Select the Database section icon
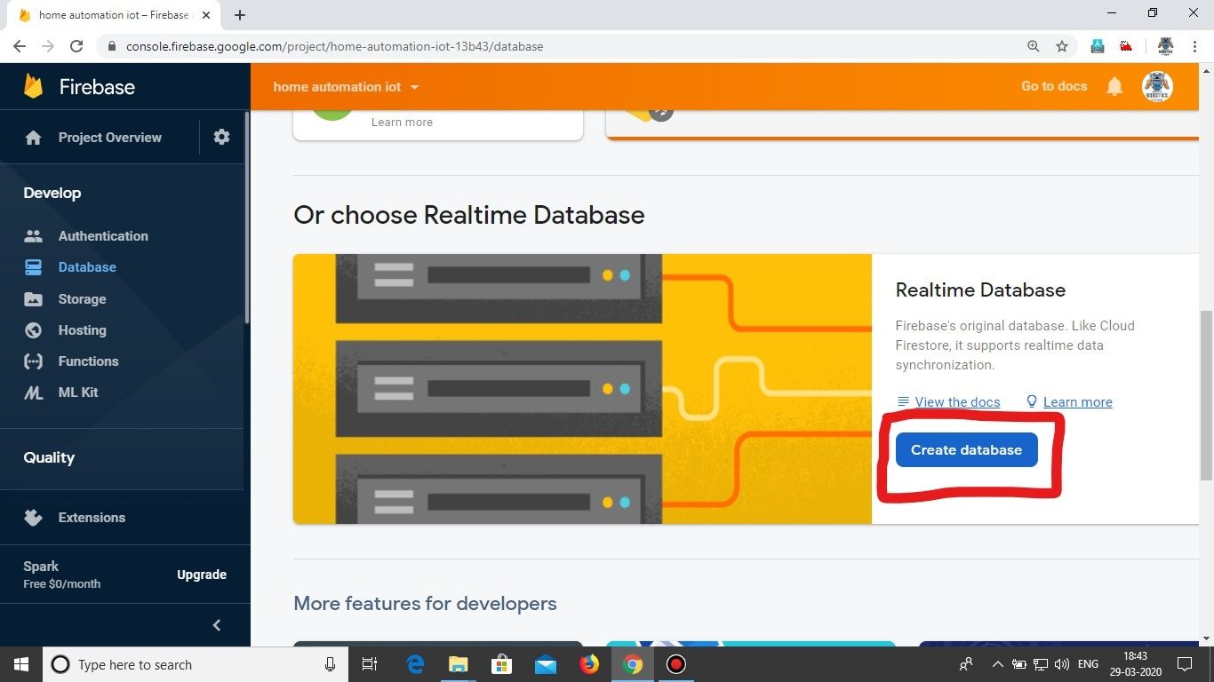 [33, 266]
